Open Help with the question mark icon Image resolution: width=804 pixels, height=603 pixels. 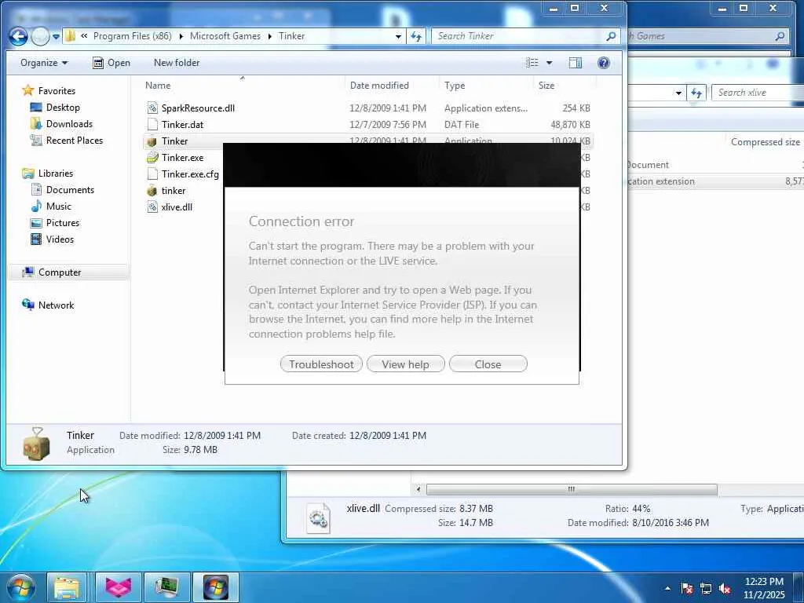pyautogui.click(x=604, y=63)
